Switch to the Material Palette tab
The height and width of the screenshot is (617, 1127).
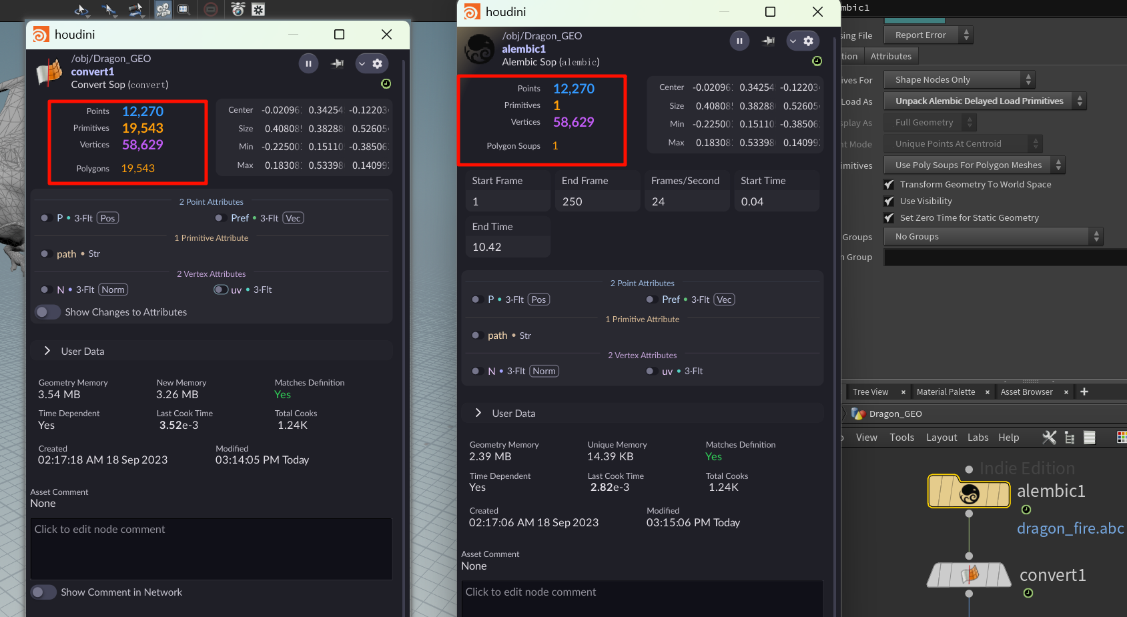click(x=946, y=392)
